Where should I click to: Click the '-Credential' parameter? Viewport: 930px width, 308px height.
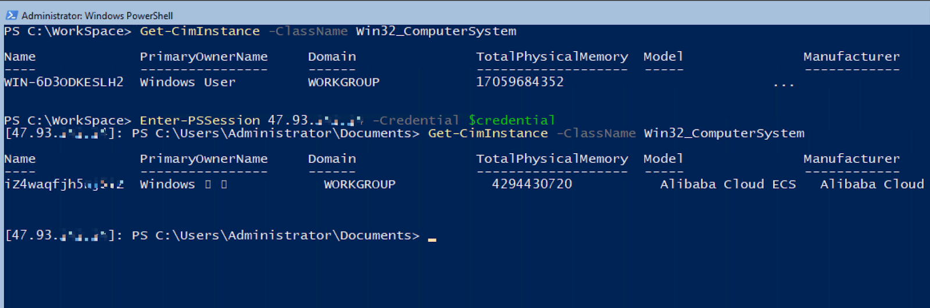click(416, 120)
